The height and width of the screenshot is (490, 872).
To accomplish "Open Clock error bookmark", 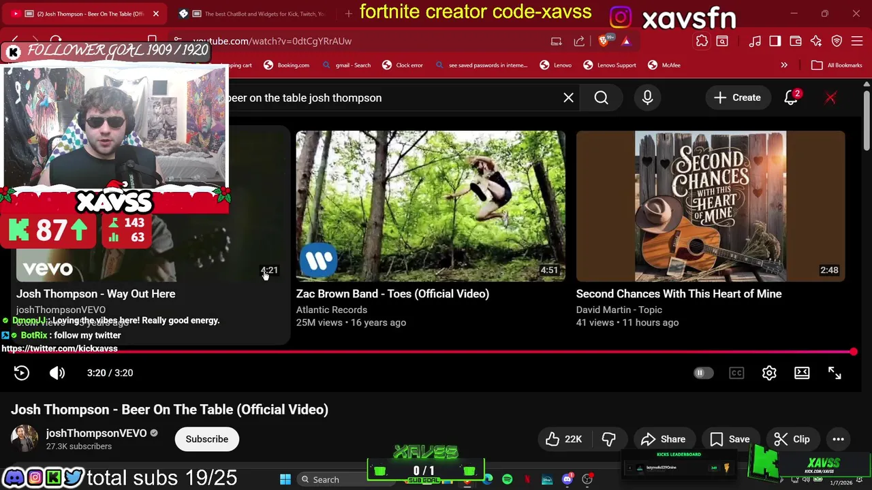I will pos(403,65).
